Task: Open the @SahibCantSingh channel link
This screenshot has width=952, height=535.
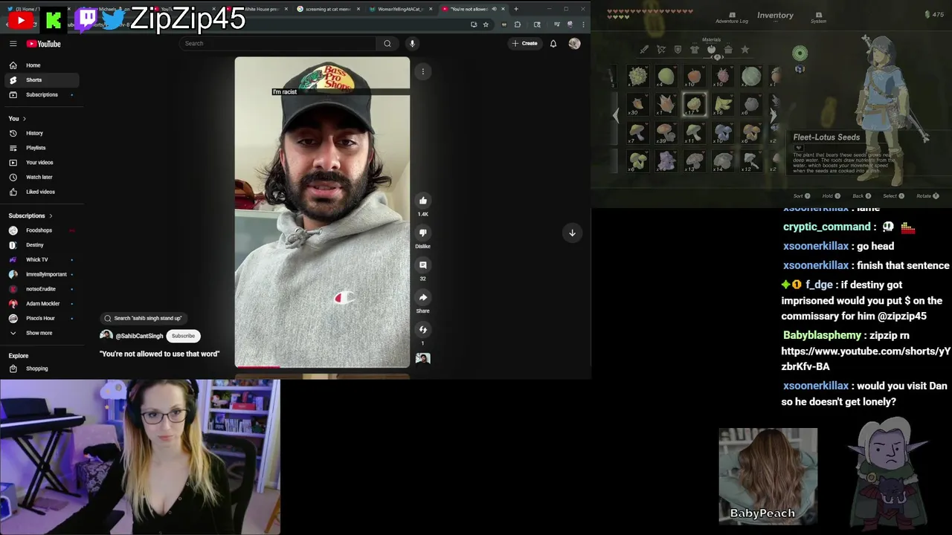Action: (139, 336)
